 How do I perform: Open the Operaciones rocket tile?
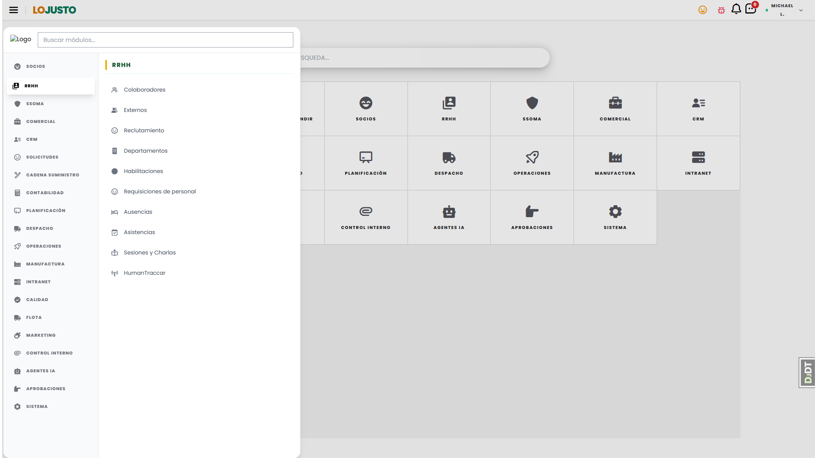tap(532, 163)
